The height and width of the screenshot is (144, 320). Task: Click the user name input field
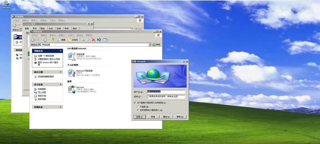(166, 92)
